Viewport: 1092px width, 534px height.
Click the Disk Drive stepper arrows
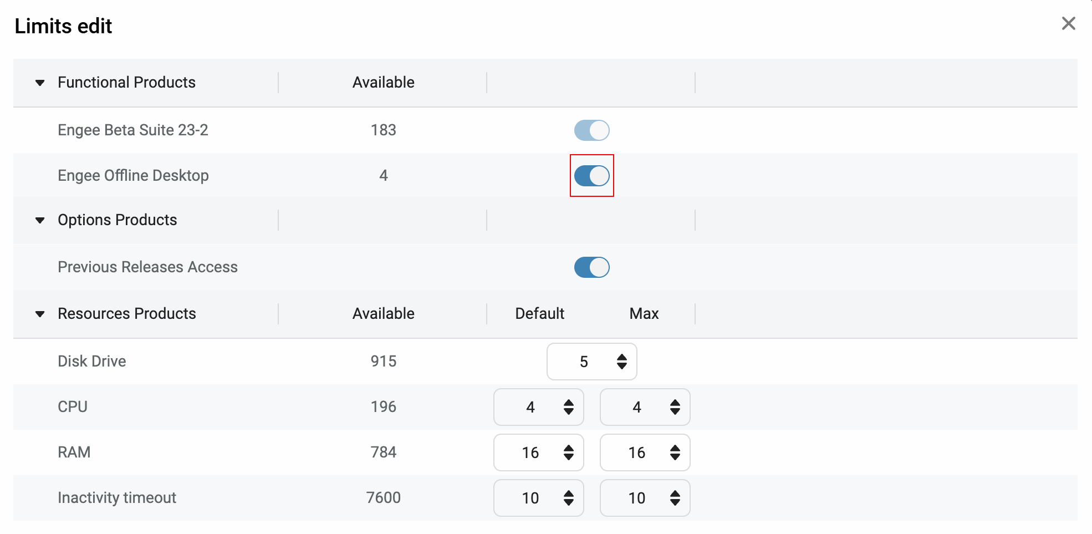(x=622, y=362)
